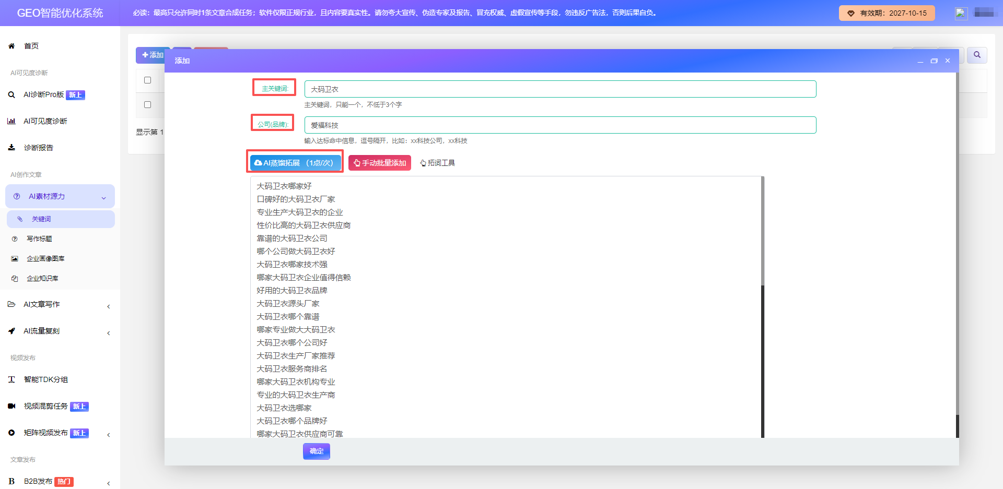Close the 添加 dialog
Image resolution: width=1003 pixels, height=489 pixels.
pyautogui.click(x=948, y=61)
